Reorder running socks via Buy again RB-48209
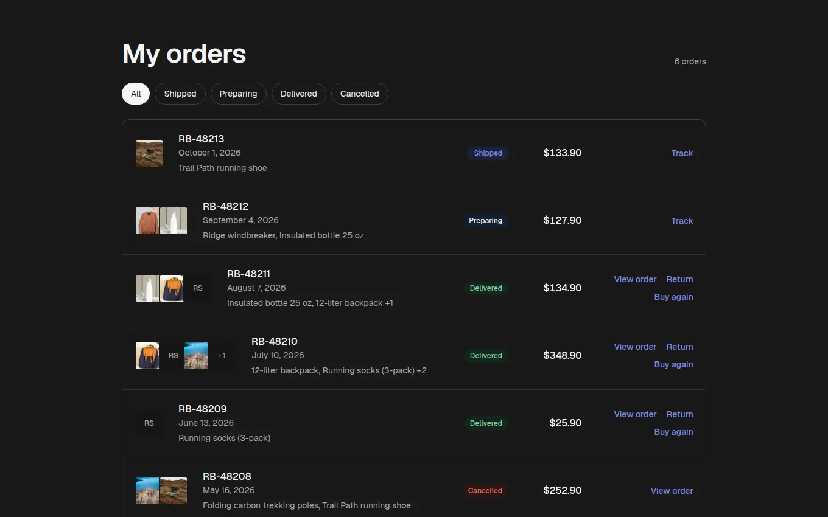Viewport: 828px width, 517px height. point(673,432)
